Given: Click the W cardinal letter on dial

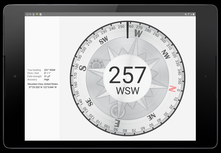Looking at the screenshot, I should point(138,33).
